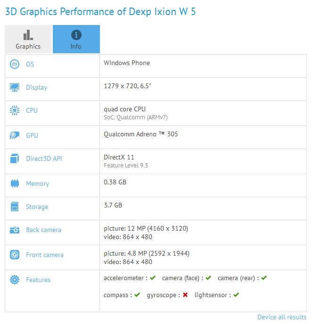Switch to the Graphics tab
Image resolution: width=314 pixels, height=324 pixels.
(x=28, y=39)
